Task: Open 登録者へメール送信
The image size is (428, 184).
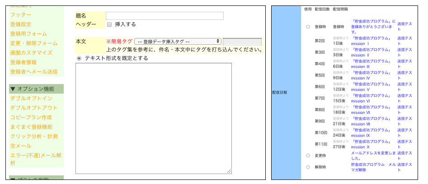Action: click(x=34, y=72)
